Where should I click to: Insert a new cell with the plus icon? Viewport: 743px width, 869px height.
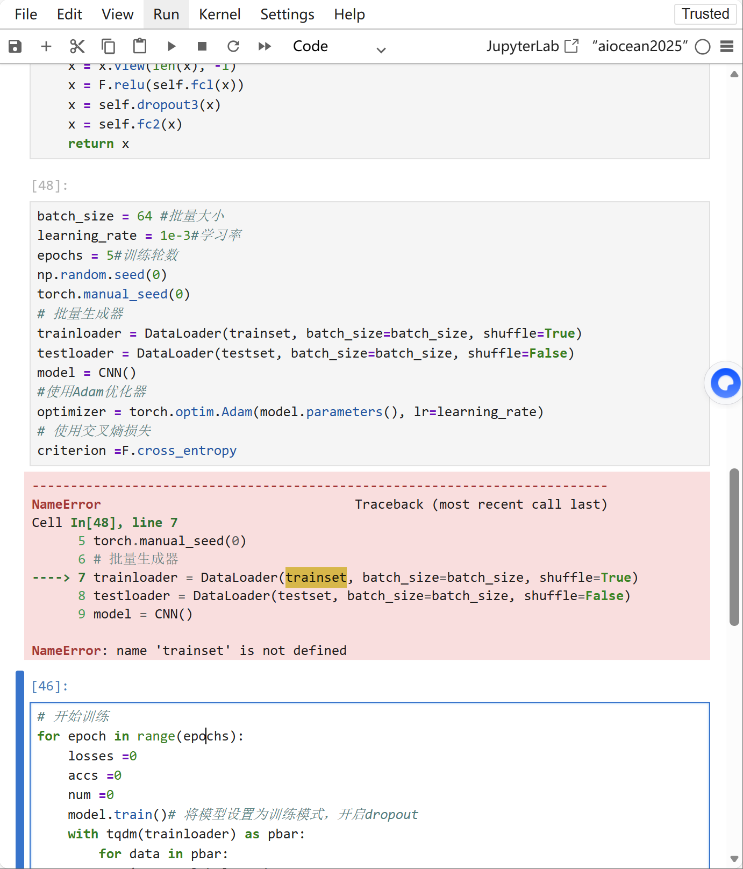point(46,46)
